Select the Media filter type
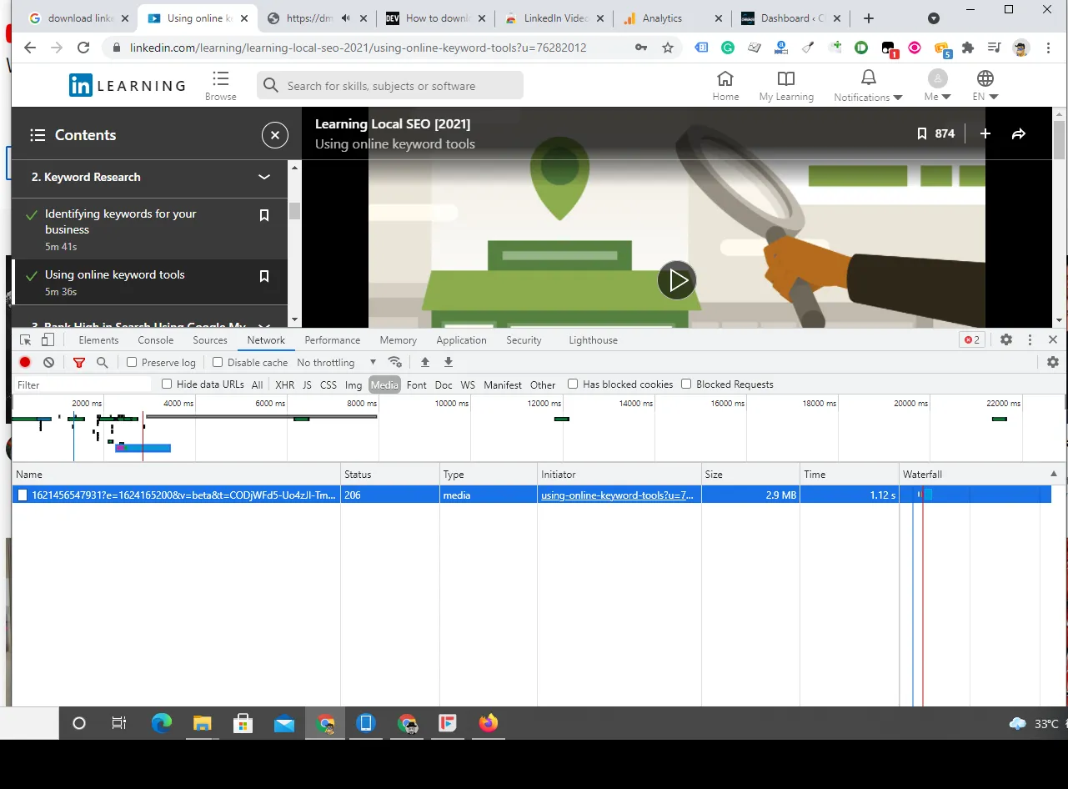 [x=384, y=384]
